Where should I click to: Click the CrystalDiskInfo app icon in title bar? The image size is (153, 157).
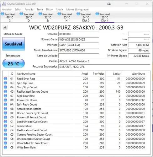pos(4,4)
